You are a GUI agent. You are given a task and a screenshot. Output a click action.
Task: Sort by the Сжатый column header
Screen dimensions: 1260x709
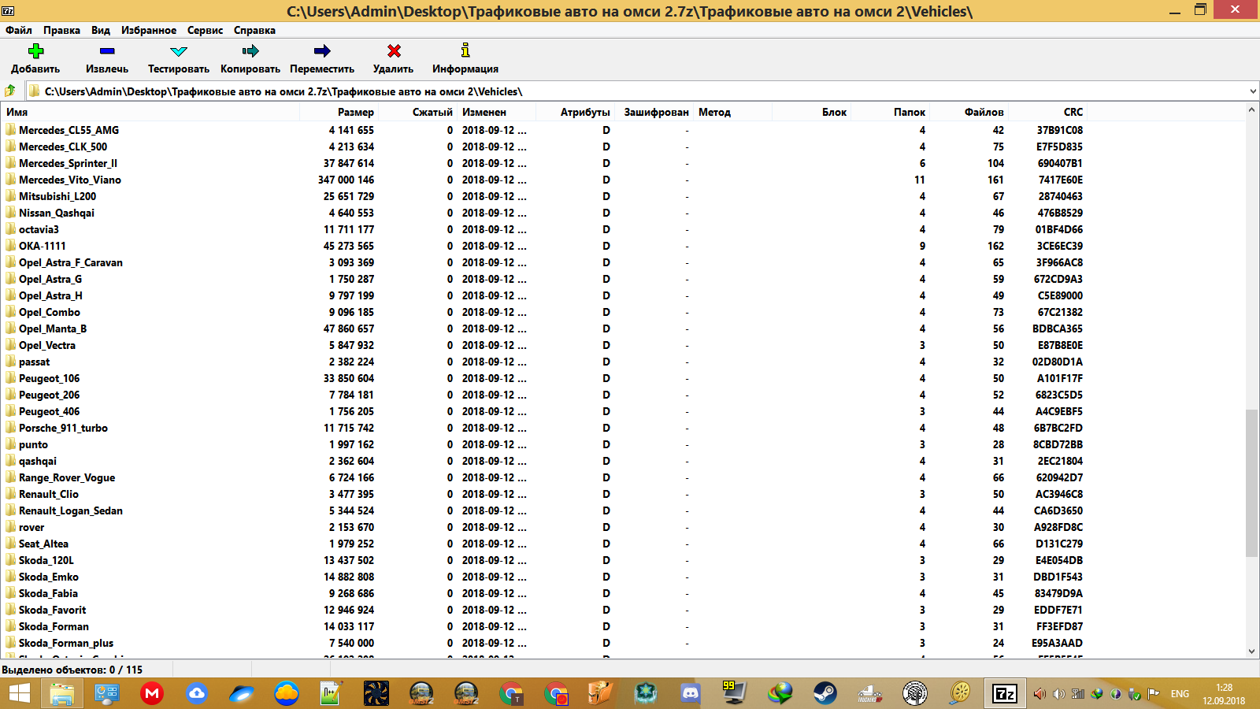tap(417, 112)
